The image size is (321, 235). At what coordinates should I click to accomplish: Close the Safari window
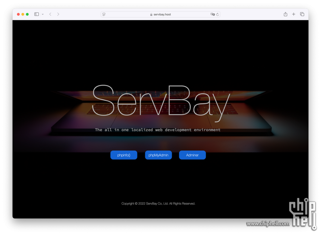click(18, 14)
